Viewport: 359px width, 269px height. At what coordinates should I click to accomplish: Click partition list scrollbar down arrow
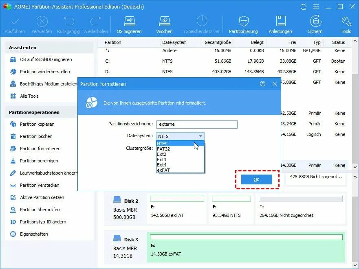(355, 167)
